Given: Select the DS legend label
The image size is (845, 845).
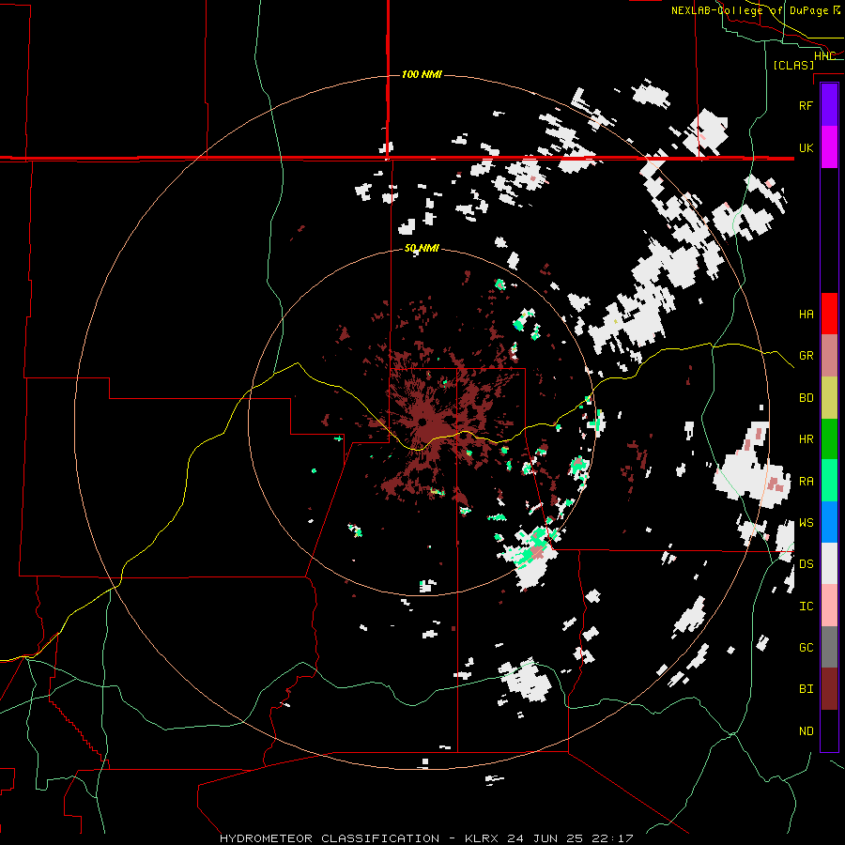Looking at the screenshot, I should (806, 564).
